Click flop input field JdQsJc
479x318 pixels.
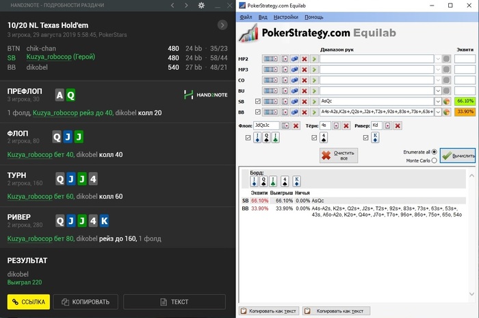coord(266,125)
